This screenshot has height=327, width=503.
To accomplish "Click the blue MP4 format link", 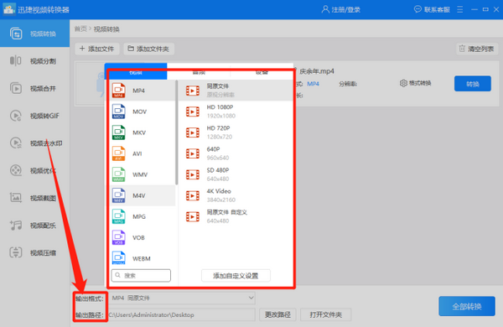I will (x=313, y=84).
